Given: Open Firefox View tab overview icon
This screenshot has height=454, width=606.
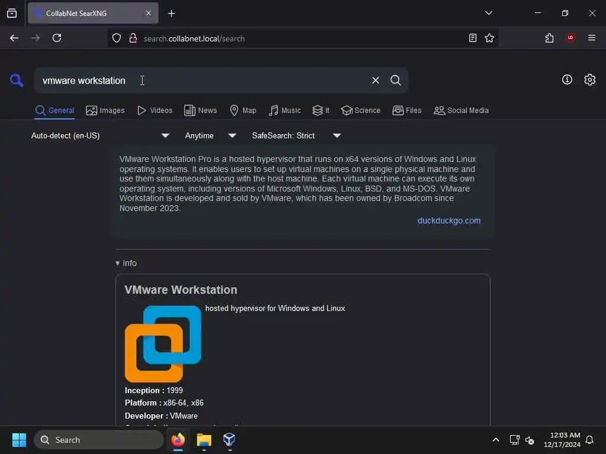Looking at the screenshot, I should pyautogui.click(x=12, y=13).
